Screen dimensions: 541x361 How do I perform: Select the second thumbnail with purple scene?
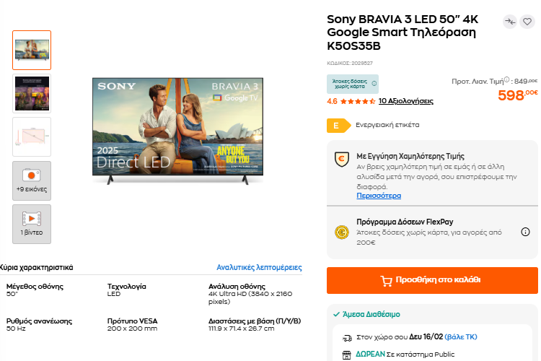[x=32, y=93]
